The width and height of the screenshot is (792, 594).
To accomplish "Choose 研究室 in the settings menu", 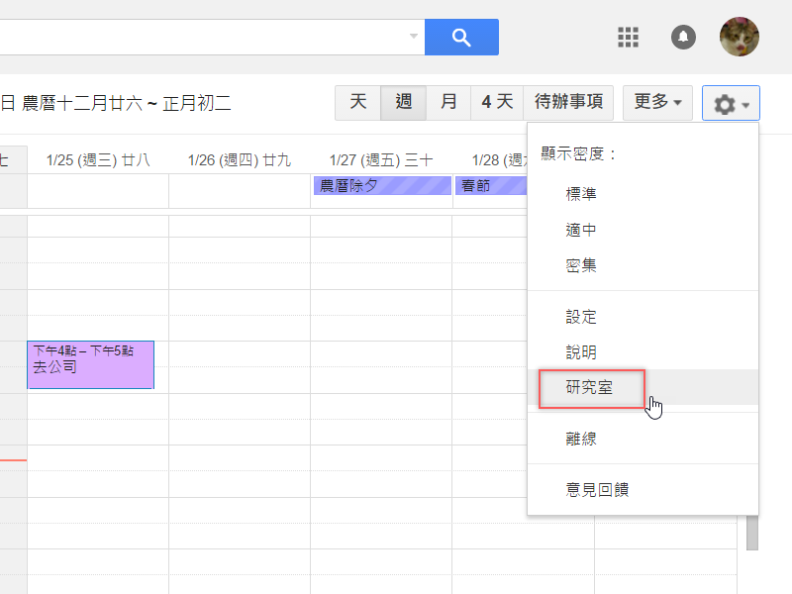I will click(x=590, y=388).
